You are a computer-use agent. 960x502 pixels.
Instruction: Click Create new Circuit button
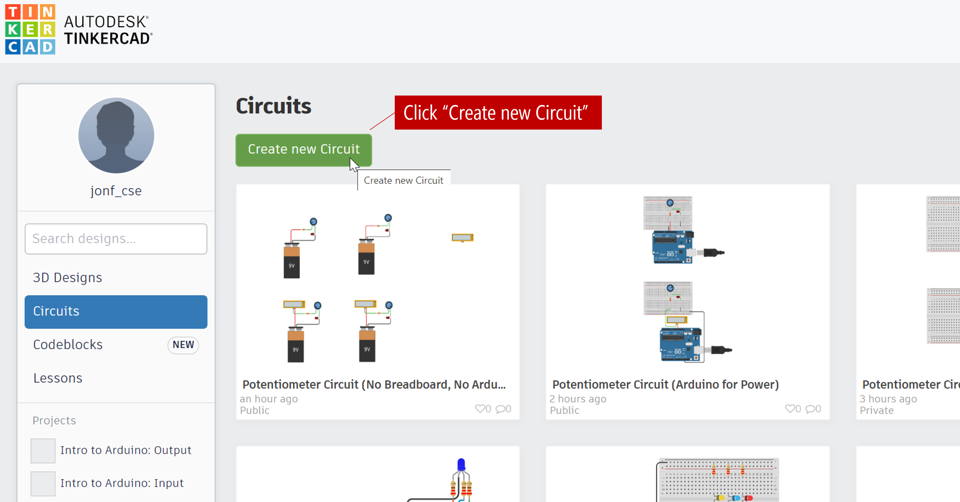coord(304,149)
